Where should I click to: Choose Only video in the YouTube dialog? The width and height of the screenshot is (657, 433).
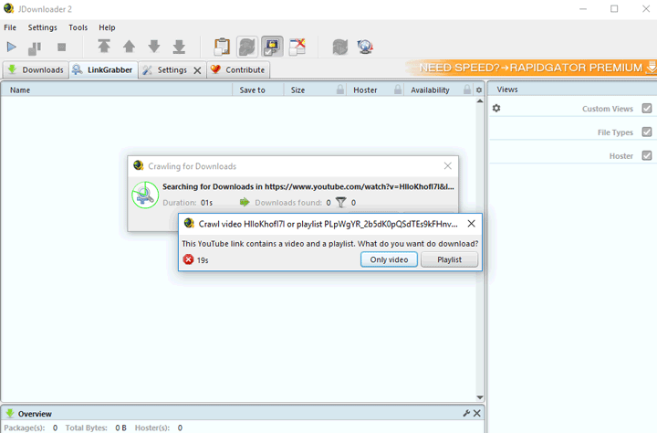(389, 259)
